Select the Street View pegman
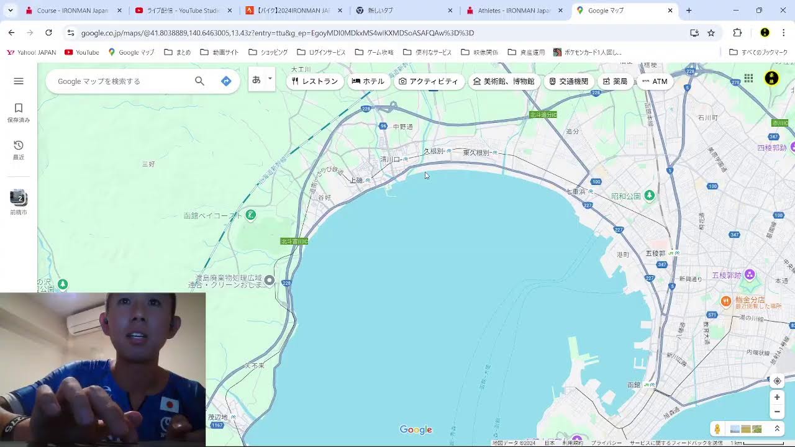Image resolution: width=795 pixels, height=447 pixels. pyautogui.click(x=718, y=429)
